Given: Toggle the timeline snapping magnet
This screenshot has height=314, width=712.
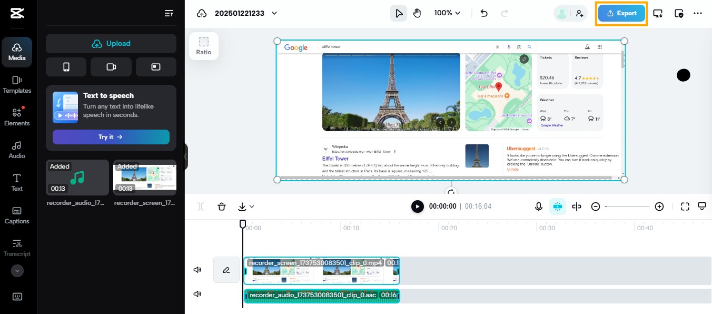Looking at the screenshot, I should pyautogui.click(x=558, y=207).
